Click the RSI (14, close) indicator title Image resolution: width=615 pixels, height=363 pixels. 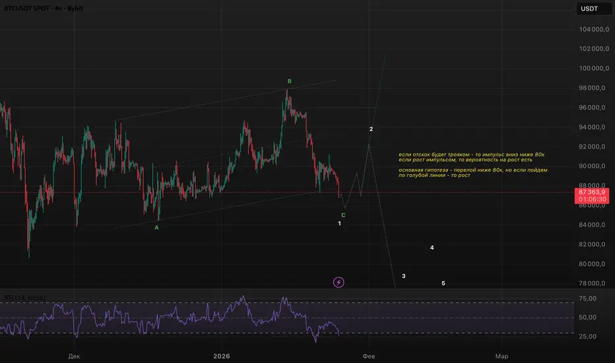click(x=24, y=298)
